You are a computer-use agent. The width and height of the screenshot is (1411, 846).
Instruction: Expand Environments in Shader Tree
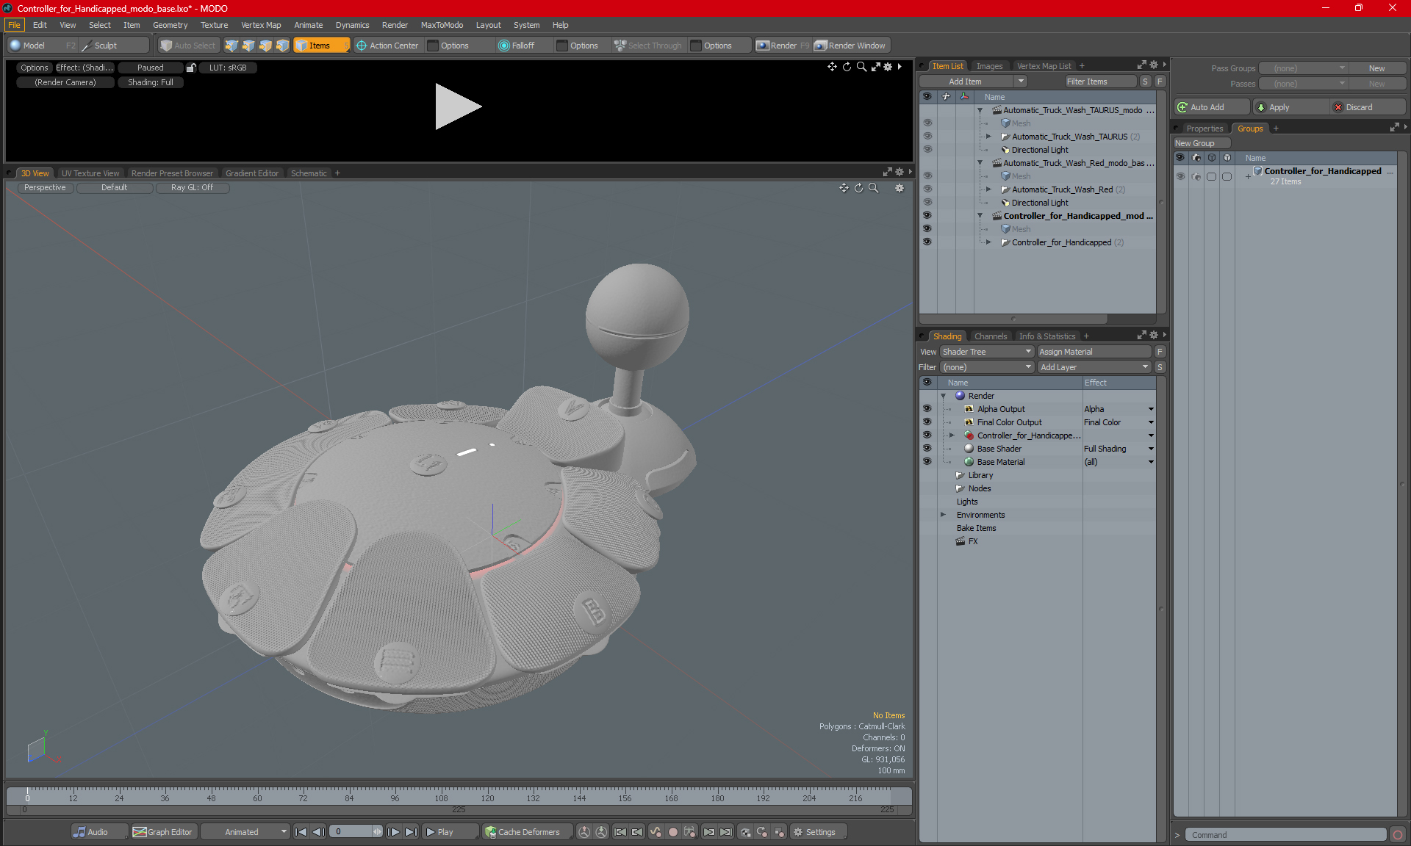coord(943,515)
